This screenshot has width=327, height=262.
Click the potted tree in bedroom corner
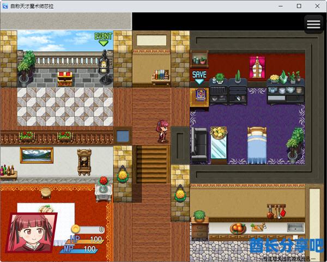295,145
